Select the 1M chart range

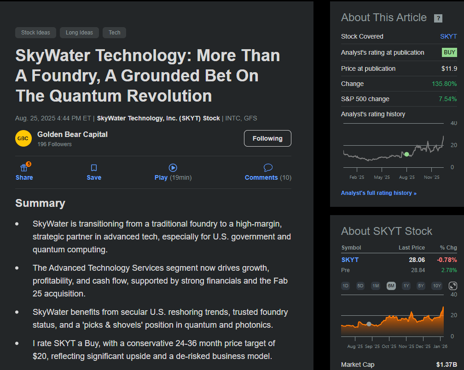(376, 286)
